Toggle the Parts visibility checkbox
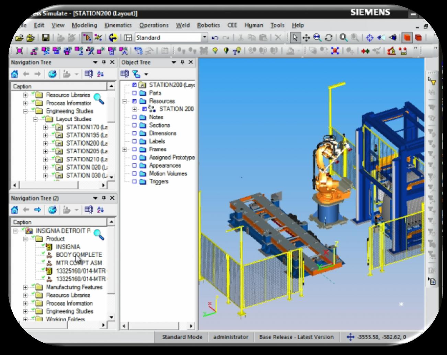Viewport: 447px width, 355px height. [135, 93]
